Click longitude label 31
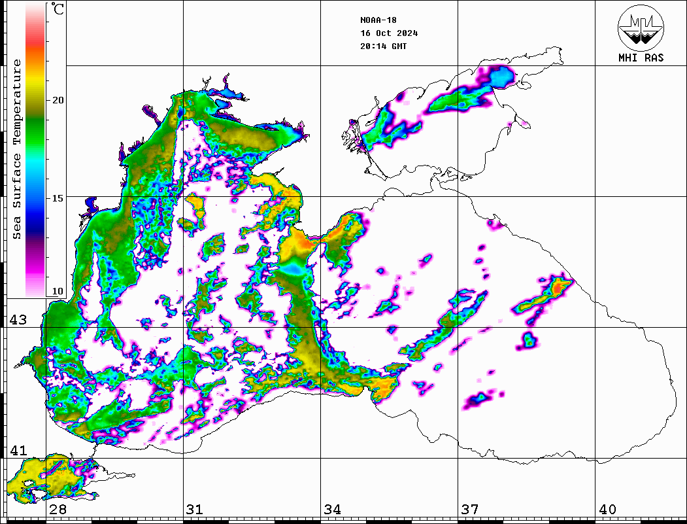Viewport: 687px width, 524px height. pyautogui.click(x=195, y=509)
